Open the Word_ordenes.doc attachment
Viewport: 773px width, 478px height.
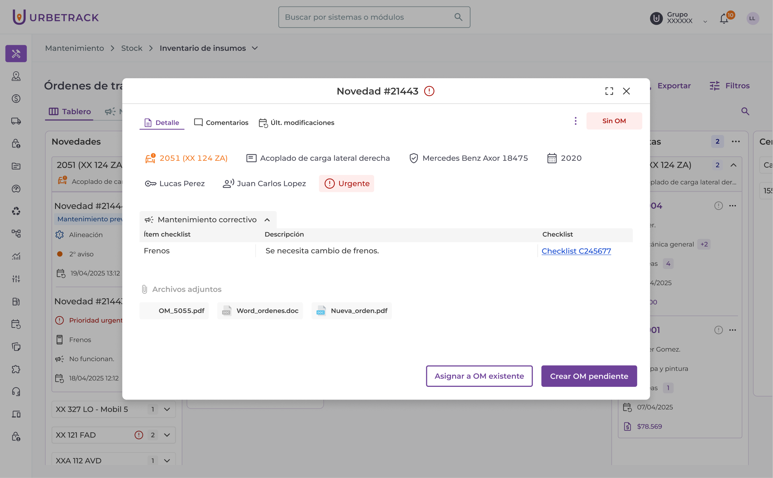tap(260, 311)
